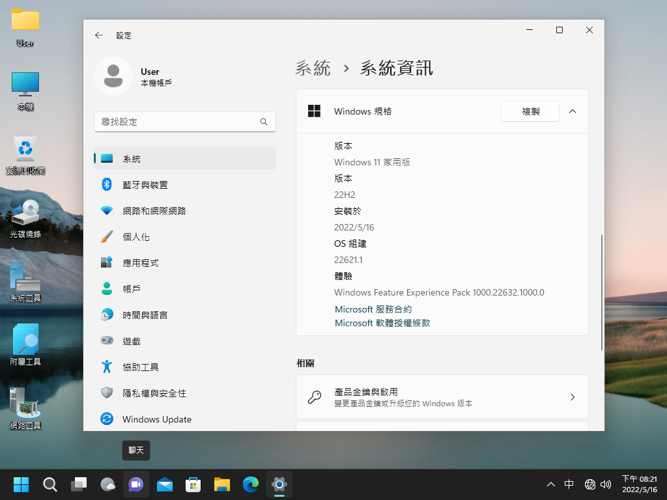This screenshot has width=667, height=500.
Task: Launch Microsoft Edge from the taskbar
Action: point(251,484)
